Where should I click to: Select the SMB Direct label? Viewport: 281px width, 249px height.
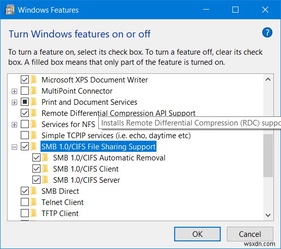[x=60, y=191]
